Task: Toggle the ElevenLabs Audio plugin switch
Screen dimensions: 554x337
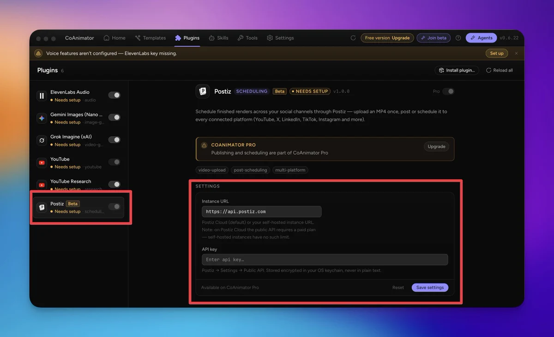Action: 114,95
